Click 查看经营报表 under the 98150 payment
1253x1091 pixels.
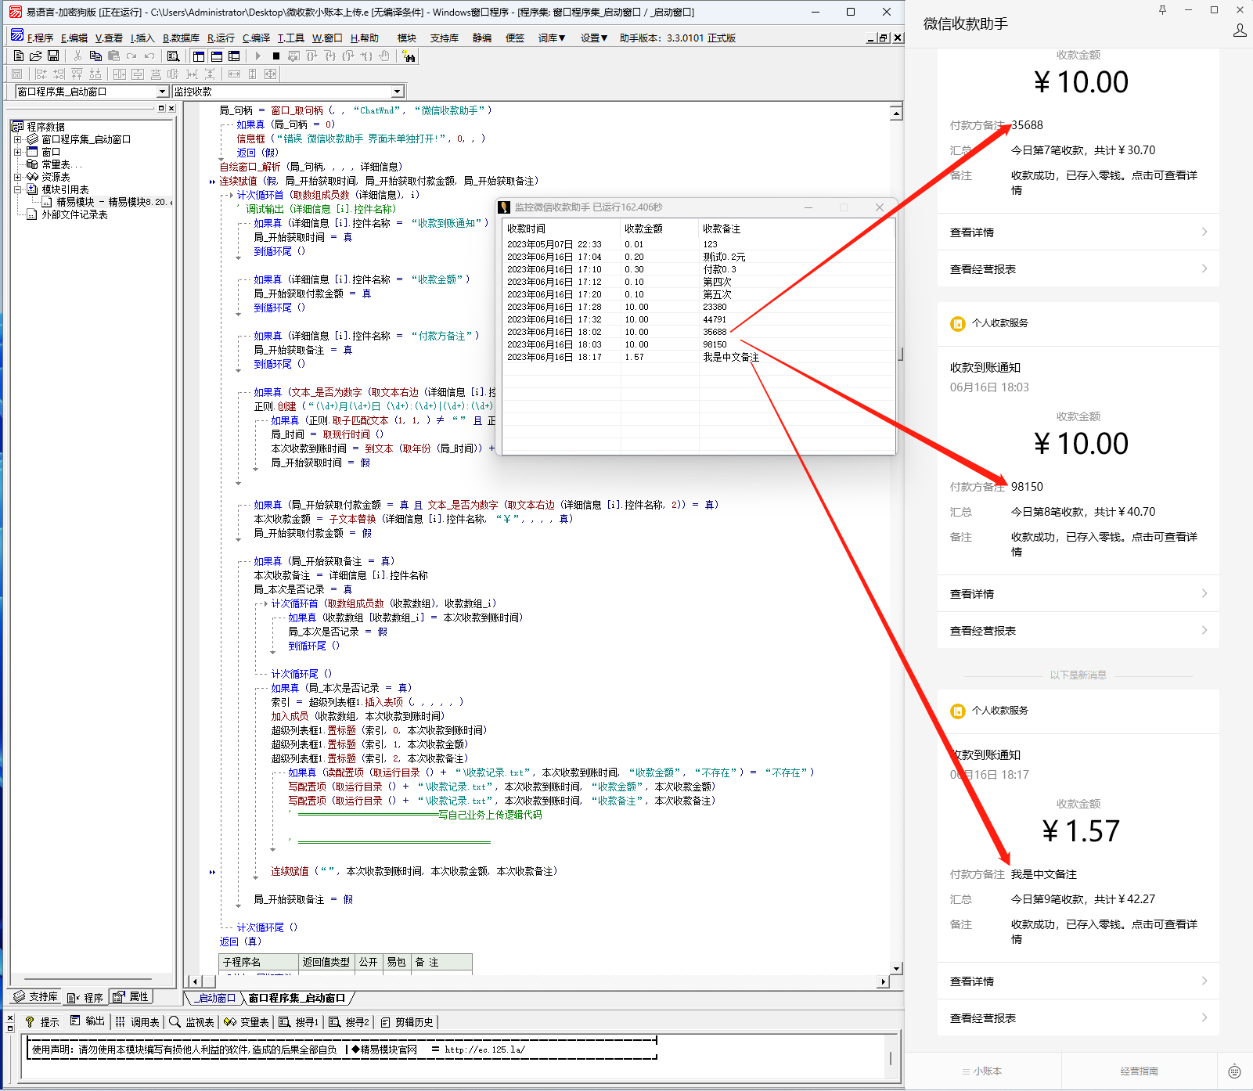point(1078,630)
